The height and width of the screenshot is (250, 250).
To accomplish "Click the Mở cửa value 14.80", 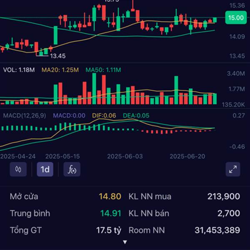I will tap(110, 196).
